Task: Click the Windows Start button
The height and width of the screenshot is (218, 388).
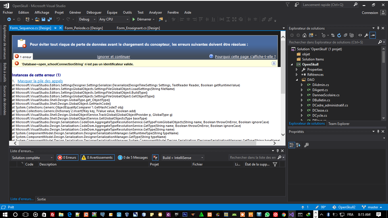Action: (x=5, y=215)
